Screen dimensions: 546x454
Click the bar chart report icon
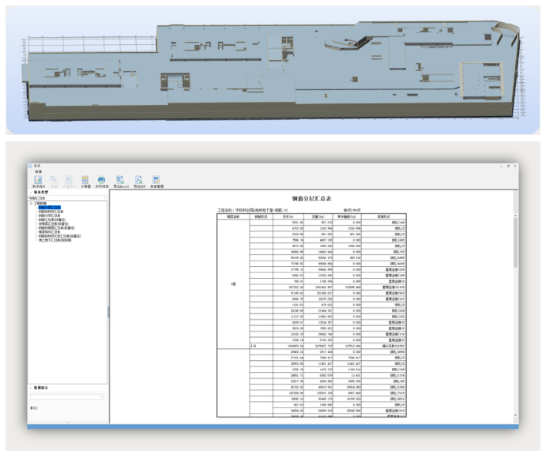pos(38,180)
